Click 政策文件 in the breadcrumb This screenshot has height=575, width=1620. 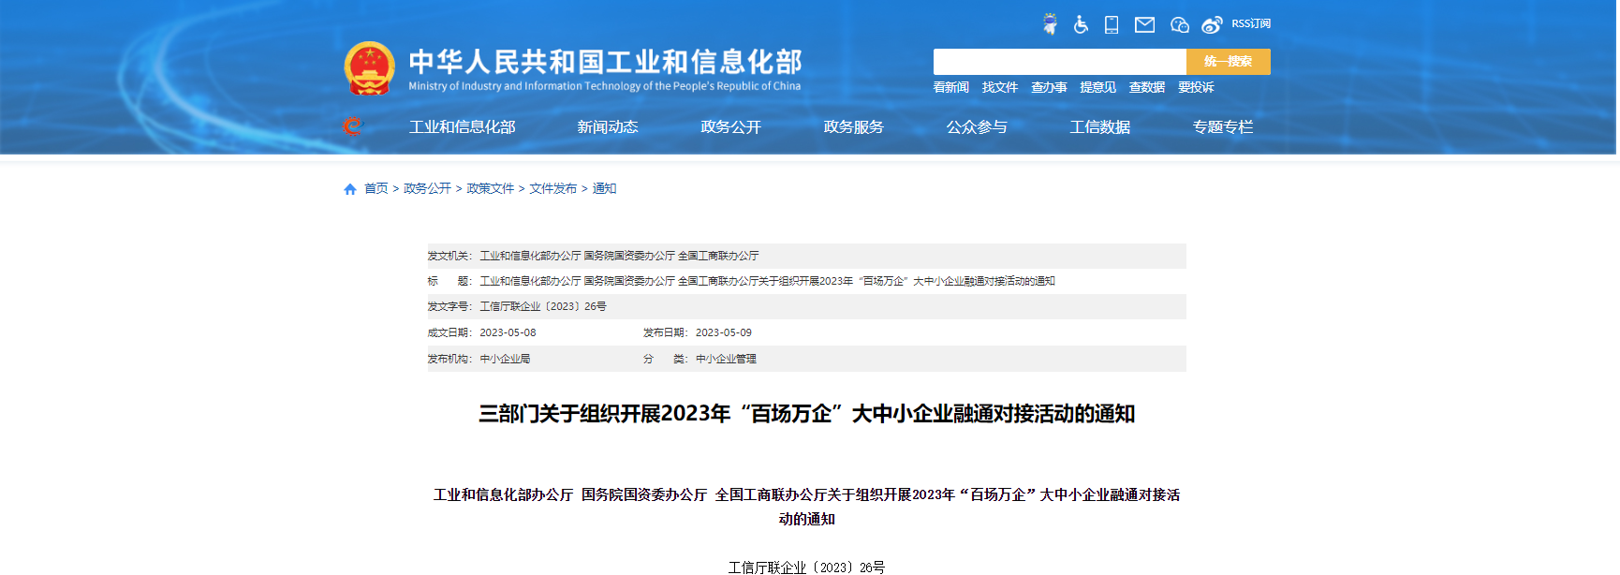click(x=490, y=189)
